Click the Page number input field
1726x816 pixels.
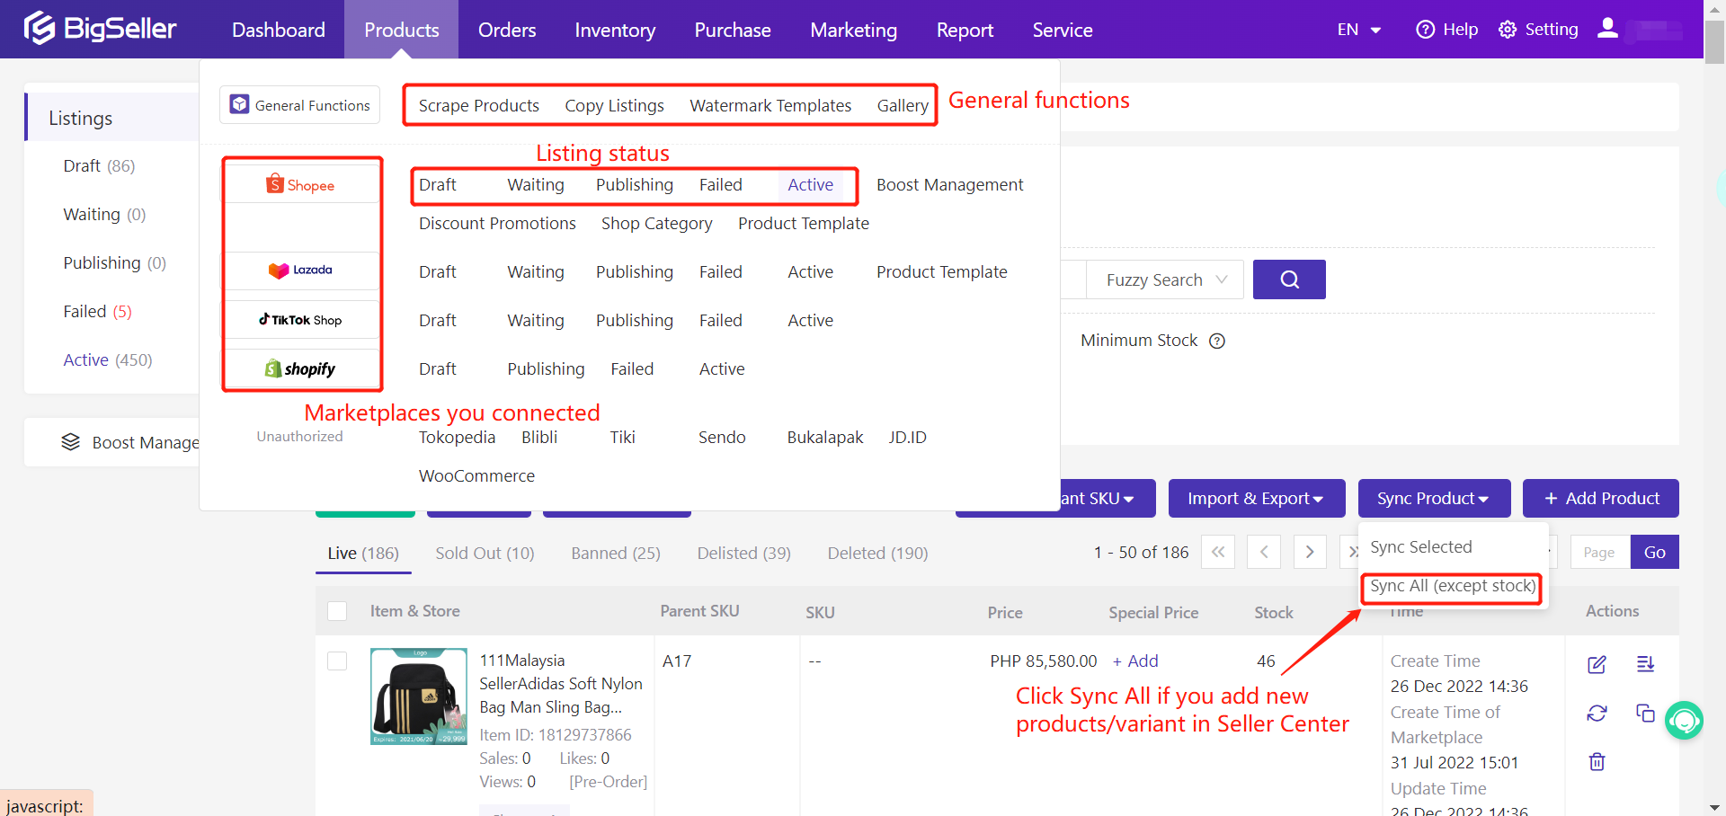[x=1599, y=552]
